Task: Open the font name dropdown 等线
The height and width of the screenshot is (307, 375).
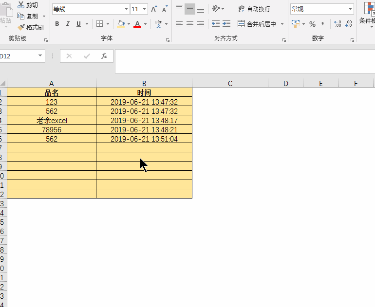Action: click(x=126, y=9)
